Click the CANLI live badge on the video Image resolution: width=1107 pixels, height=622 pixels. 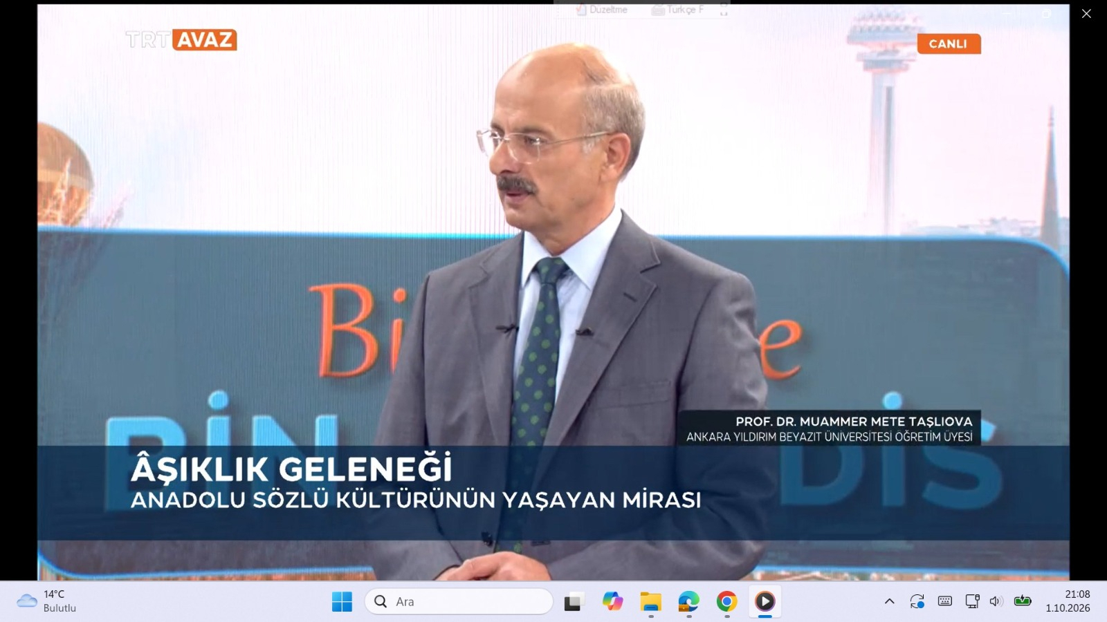tap(949, 44)
